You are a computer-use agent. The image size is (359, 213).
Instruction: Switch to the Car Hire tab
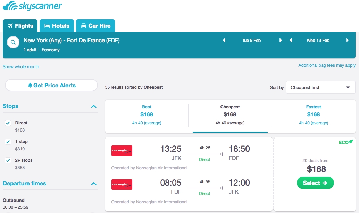95,26
